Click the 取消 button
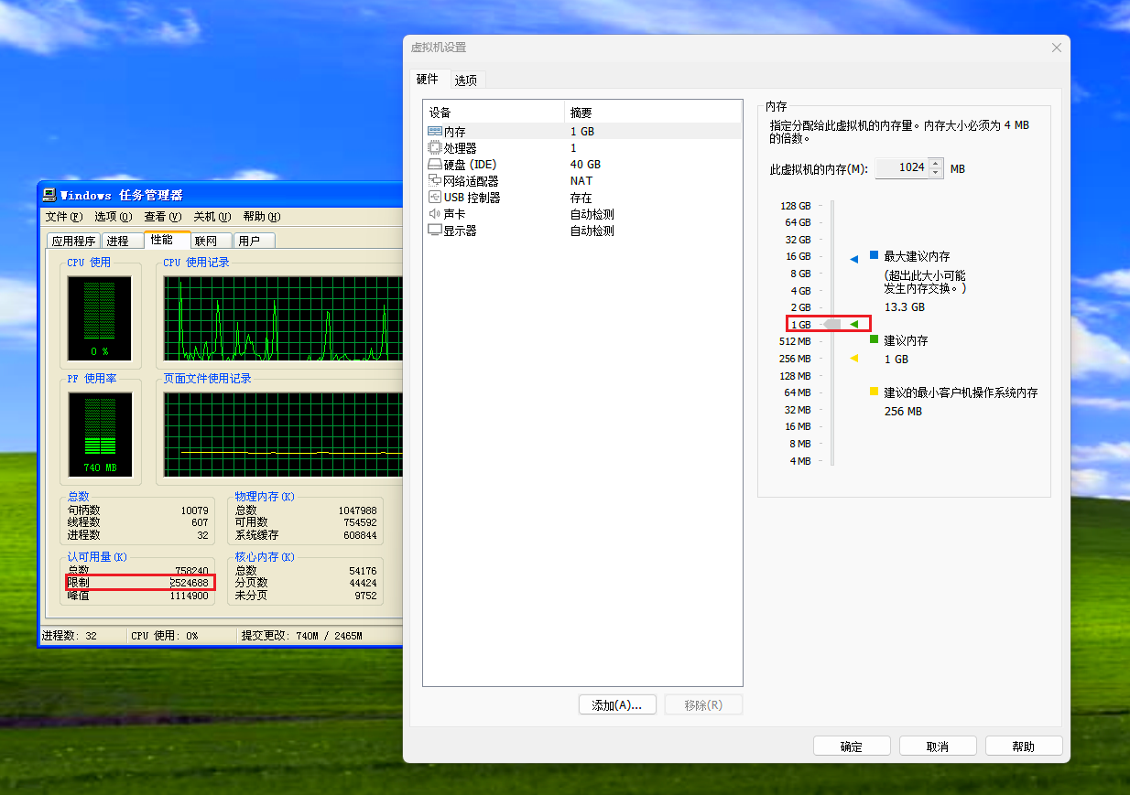The image size is (1130, 795). coord(938,747)
